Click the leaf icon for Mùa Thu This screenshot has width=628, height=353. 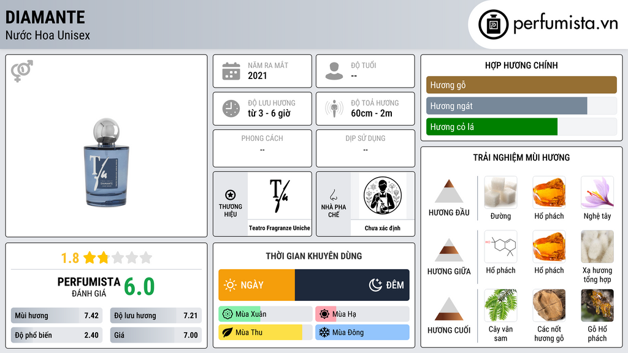tap(228, 332)
